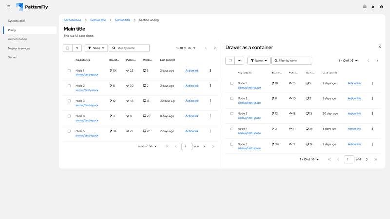Open items-per-page dropdown in drawer bottom pagination
The height and width of the screenshot is (219, 390).
309,160
